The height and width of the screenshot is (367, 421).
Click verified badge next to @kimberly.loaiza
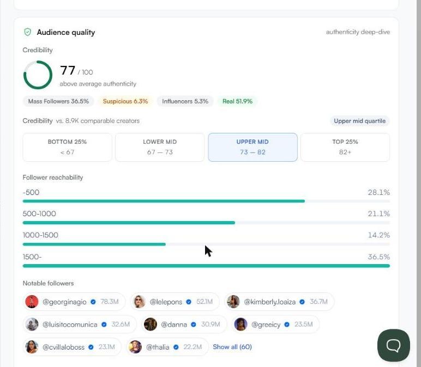[302, 302]
